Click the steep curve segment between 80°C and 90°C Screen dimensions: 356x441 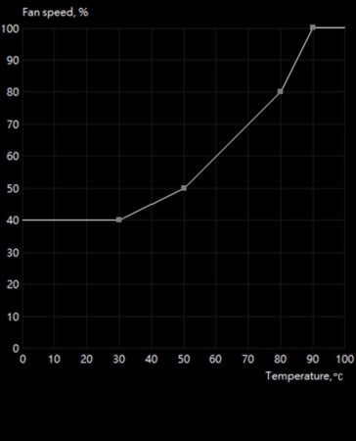(296, 60)
